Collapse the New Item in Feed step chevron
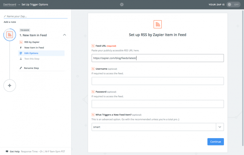Viewport: 244px width, 155px height. (64, 35)
